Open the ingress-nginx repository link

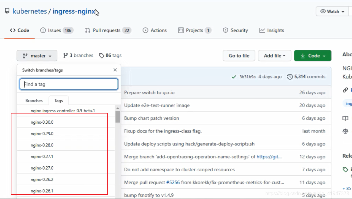73,11
